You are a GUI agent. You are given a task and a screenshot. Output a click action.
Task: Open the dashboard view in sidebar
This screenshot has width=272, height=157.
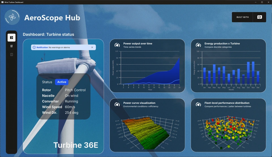click(x=12, y=38)
